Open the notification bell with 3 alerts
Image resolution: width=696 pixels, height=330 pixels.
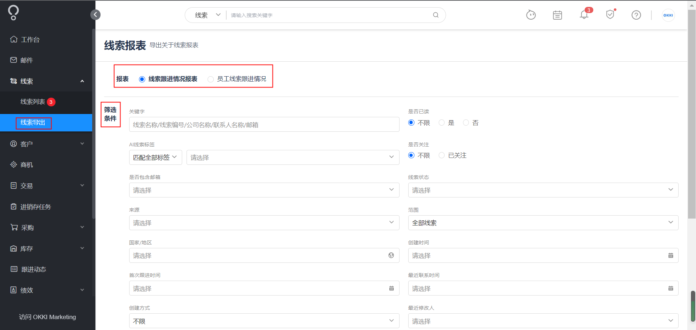coord(584,15)
